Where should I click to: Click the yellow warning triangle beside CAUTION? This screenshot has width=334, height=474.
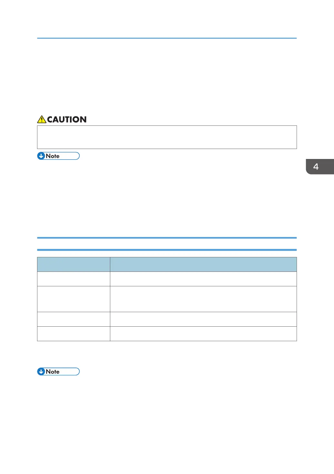point(42,120)
